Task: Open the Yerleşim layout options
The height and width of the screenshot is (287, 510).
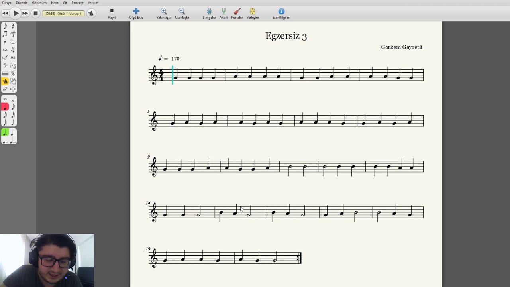Action: (253, 14)
